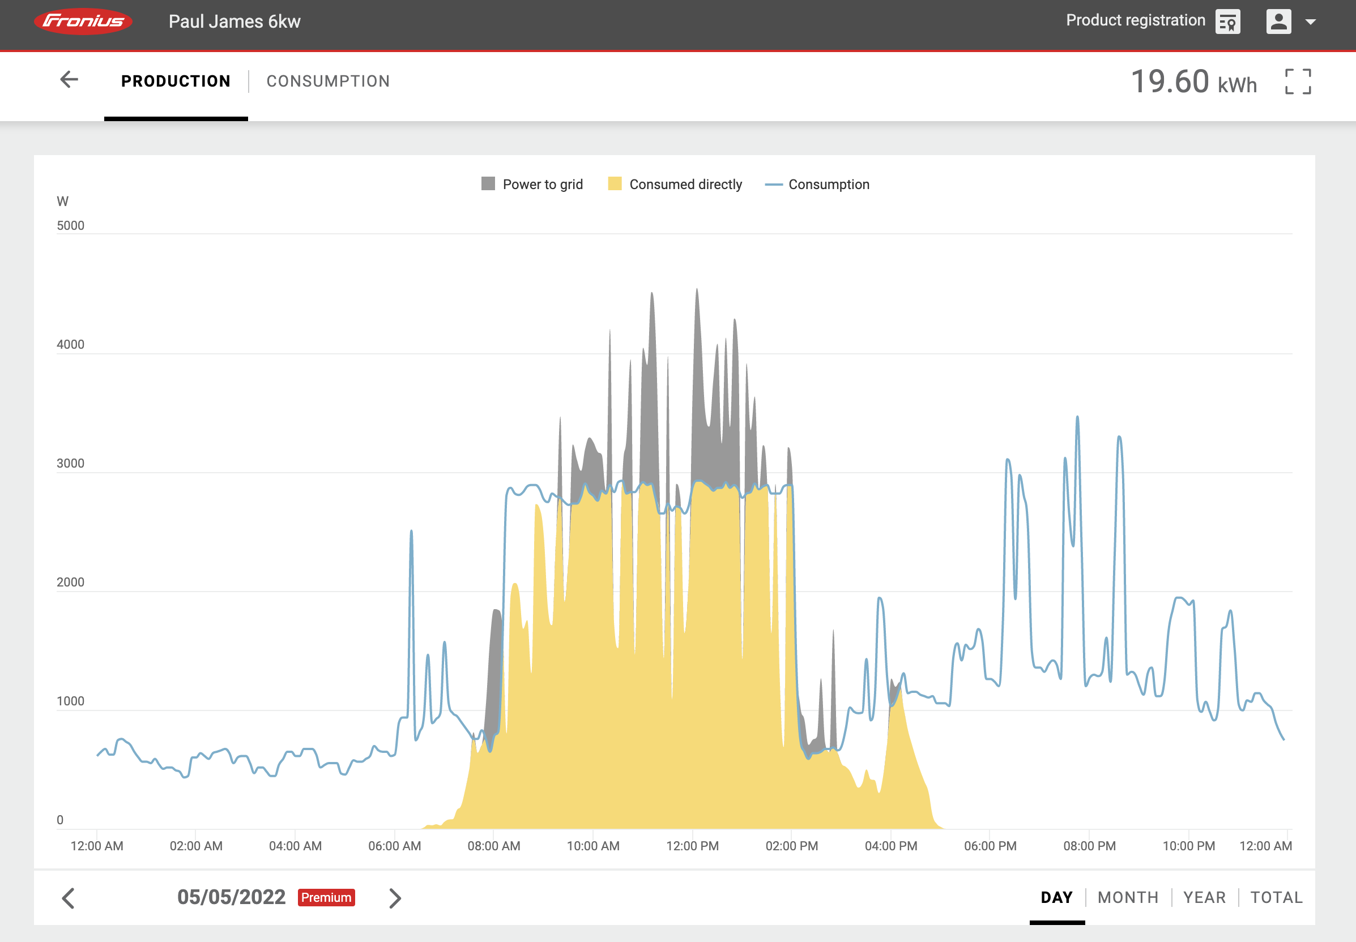Advance to next day with right chevron
This screenshot has width=1356, height=942.
click(x=395, y=898)
